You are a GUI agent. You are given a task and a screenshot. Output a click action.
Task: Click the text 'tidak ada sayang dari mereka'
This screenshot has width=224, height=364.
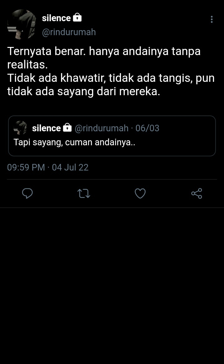pyautogui.click(x=84, y=91)
